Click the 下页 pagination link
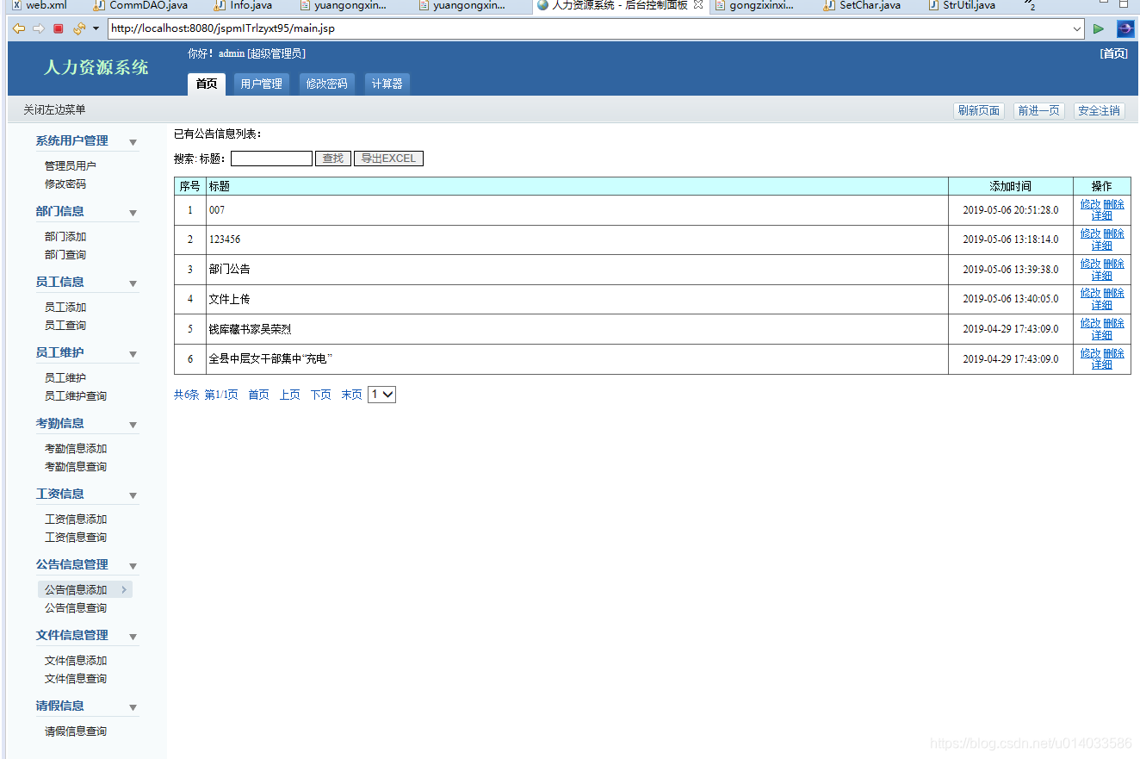Screen dimensions: 1140x759 click(321, 395)
